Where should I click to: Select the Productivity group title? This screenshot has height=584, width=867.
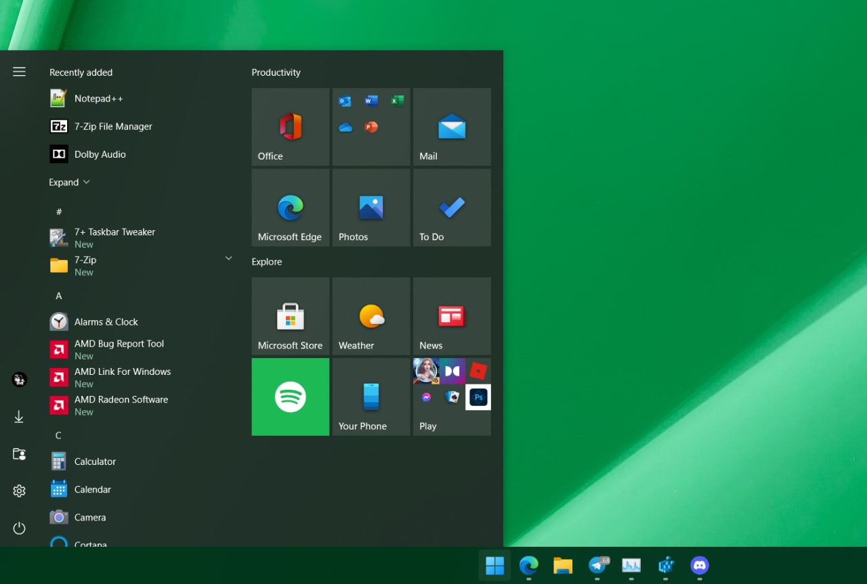[276, 72]
